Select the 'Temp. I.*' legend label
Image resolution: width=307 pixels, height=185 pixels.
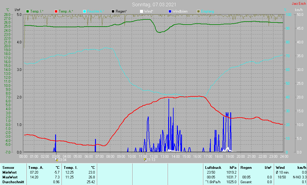(37, 11)
